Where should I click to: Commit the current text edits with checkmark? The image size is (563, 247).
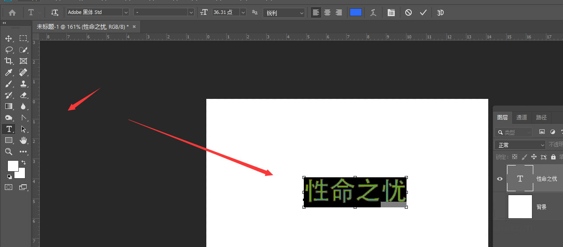coord(423,13)
